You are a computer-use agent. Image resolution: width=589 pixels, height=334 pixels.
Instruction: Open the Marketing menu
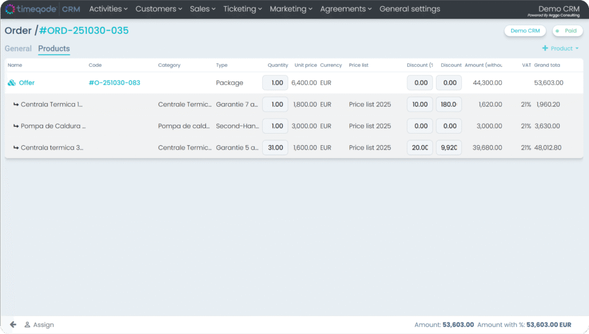[291, 9]
